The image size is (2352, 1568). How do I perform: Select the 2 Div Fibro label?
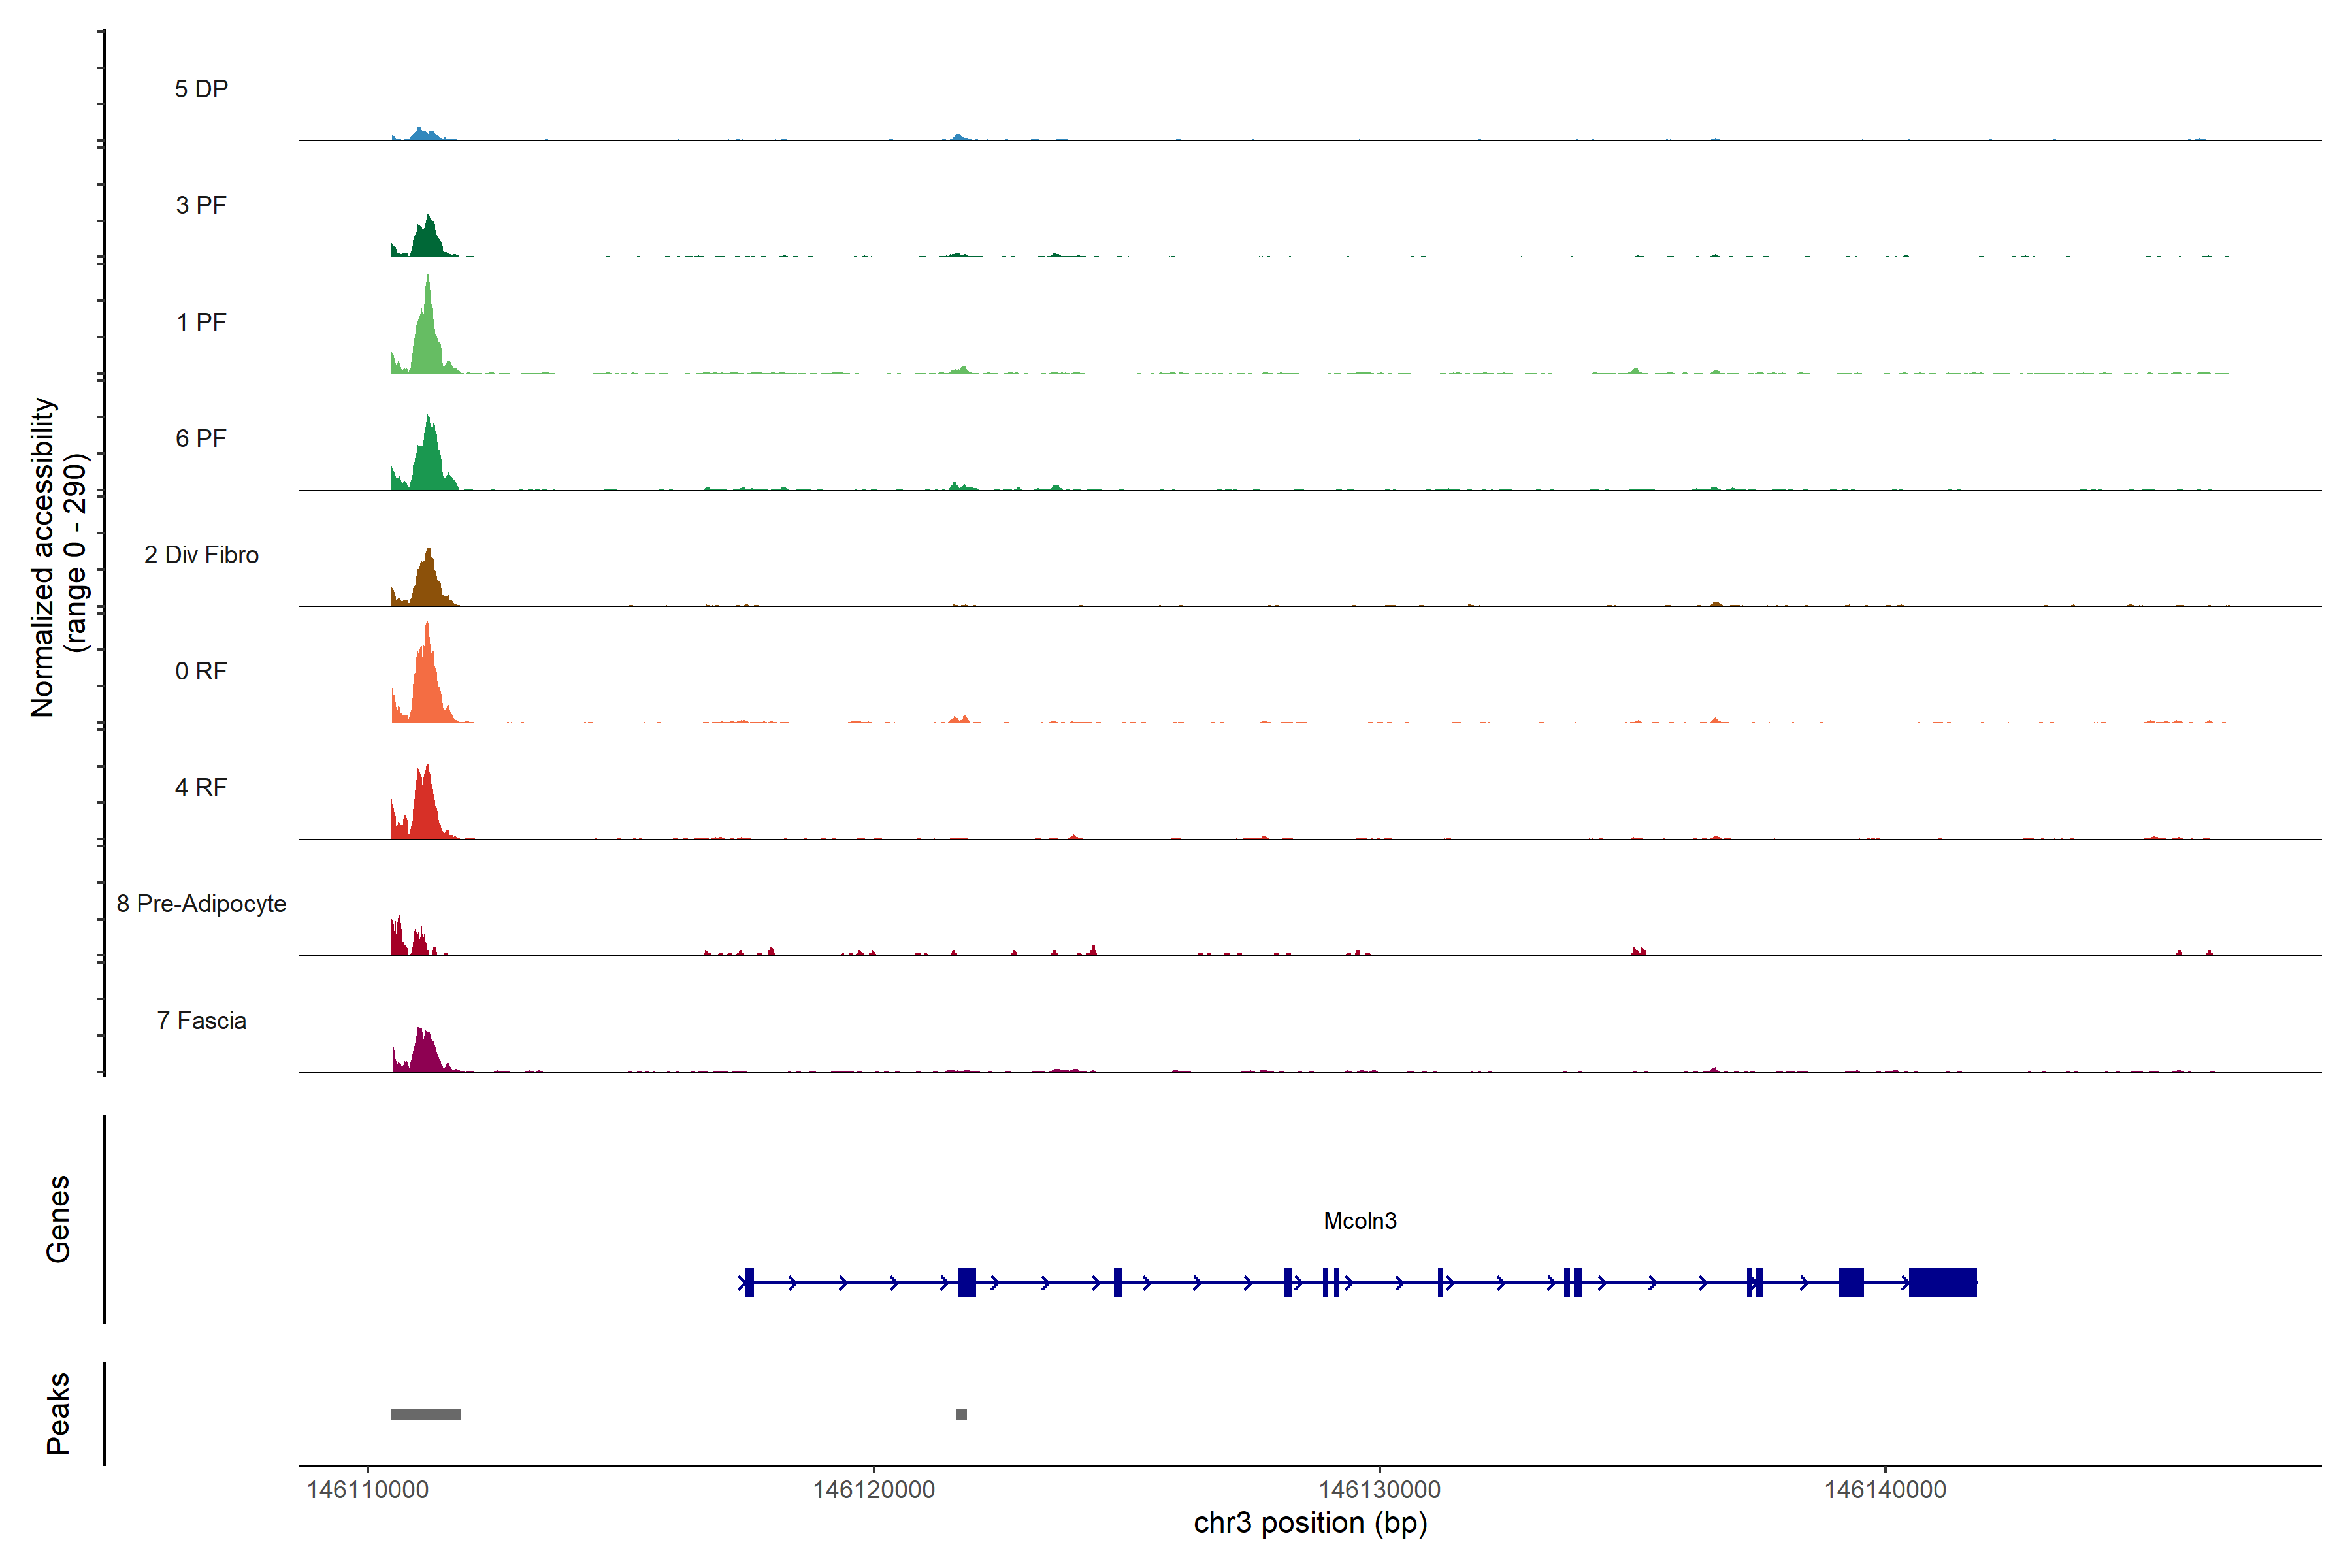(x=201, y=555)
